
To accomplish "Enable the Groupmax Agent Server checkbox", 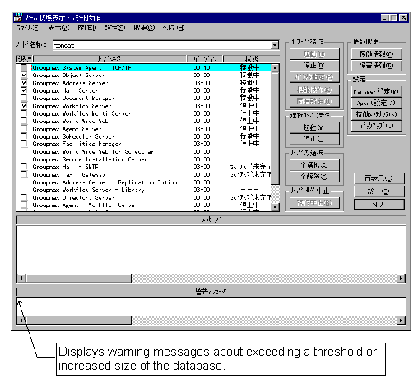I will [x=24, y=128].
